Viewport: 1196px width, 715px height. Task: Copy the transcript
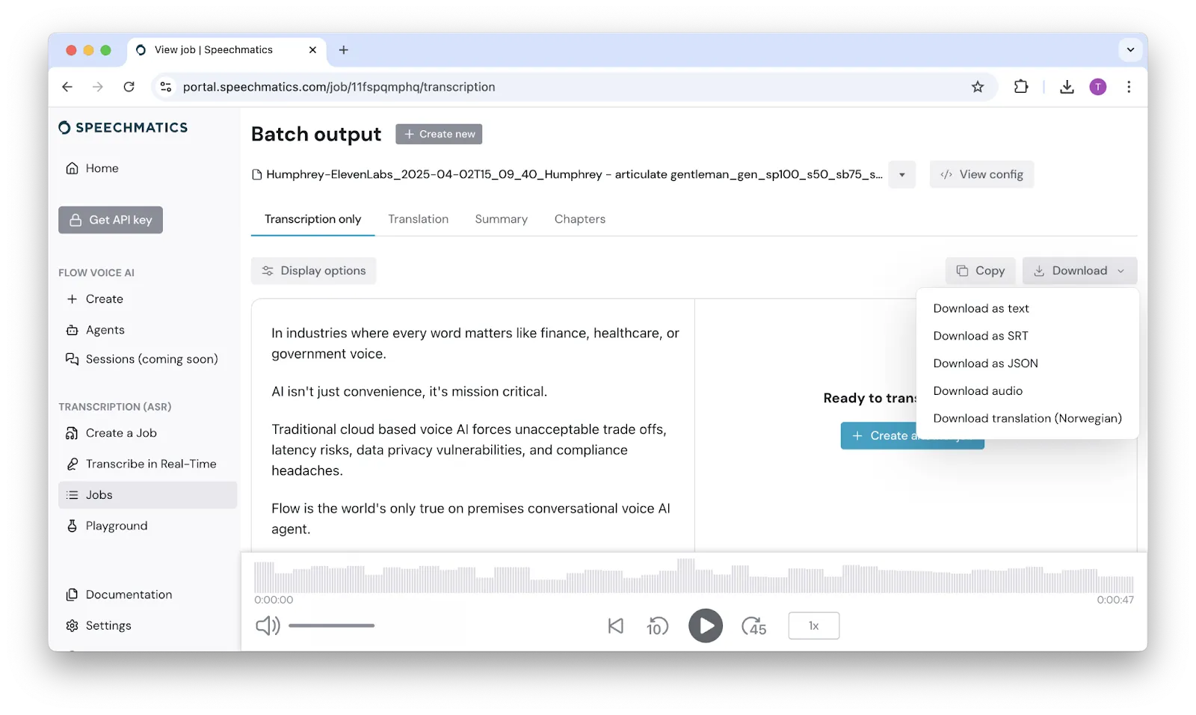pos(980,271)
